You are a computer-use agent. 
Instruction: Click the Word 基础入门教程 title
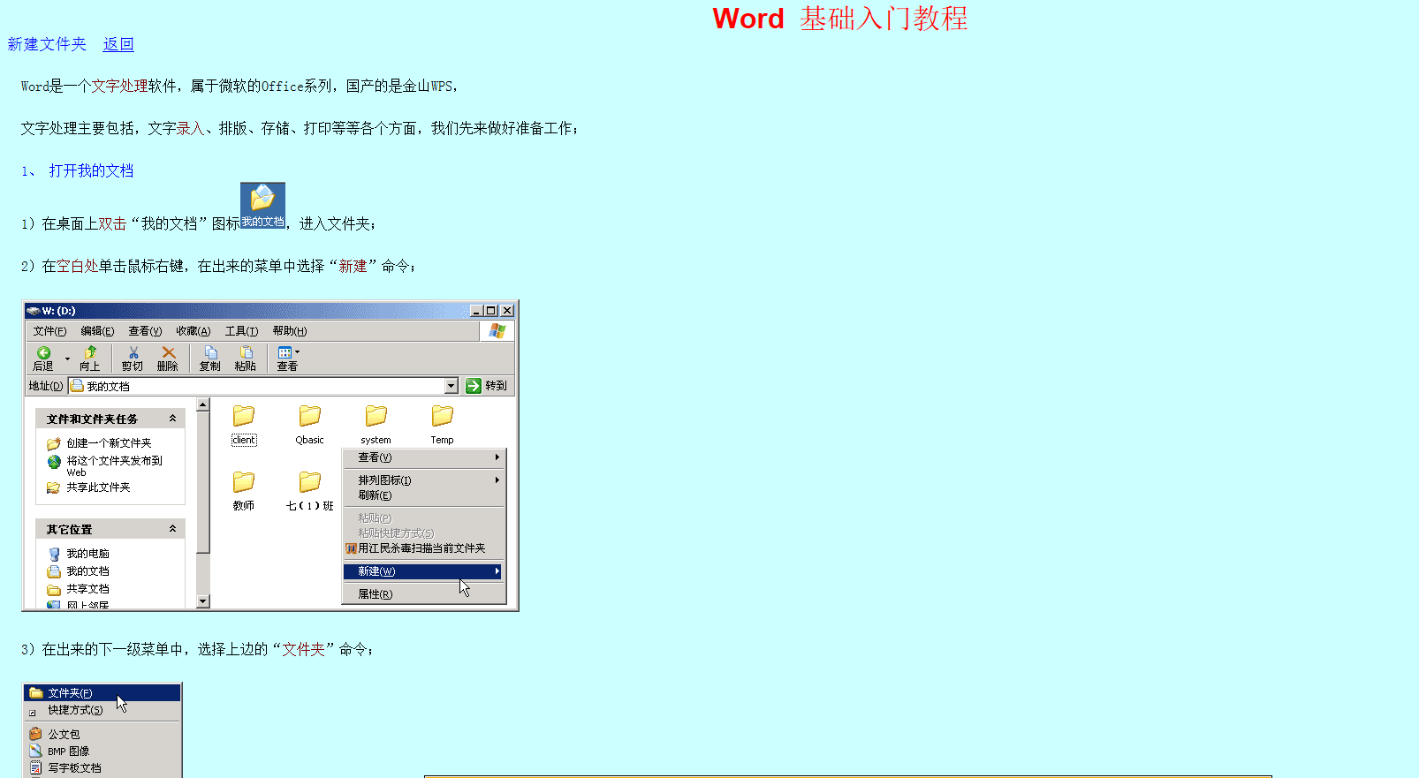point(840,18)
